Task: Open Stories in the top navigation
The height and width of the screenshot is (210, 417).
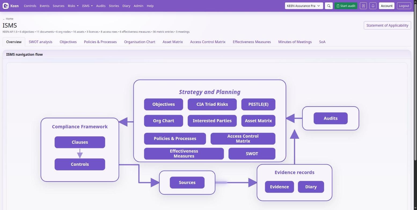Action: pos(114,6)
